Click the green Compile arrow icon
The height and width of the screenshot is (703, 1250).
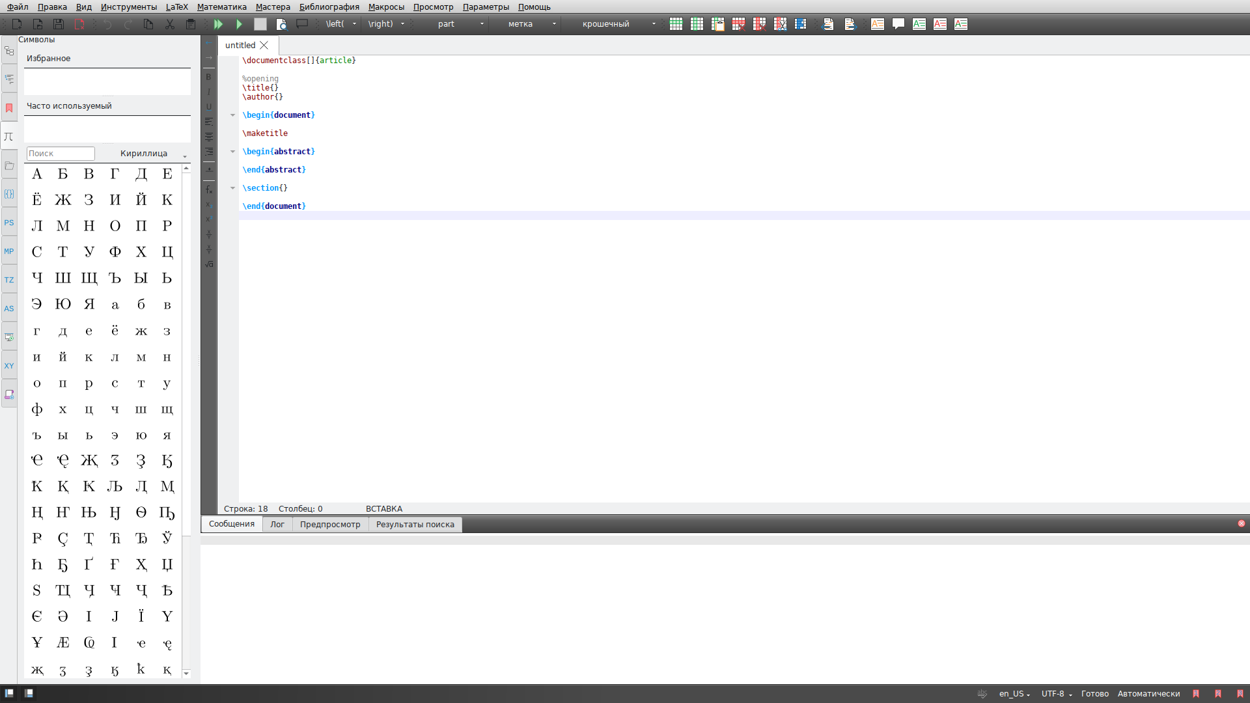click(240, 24)
